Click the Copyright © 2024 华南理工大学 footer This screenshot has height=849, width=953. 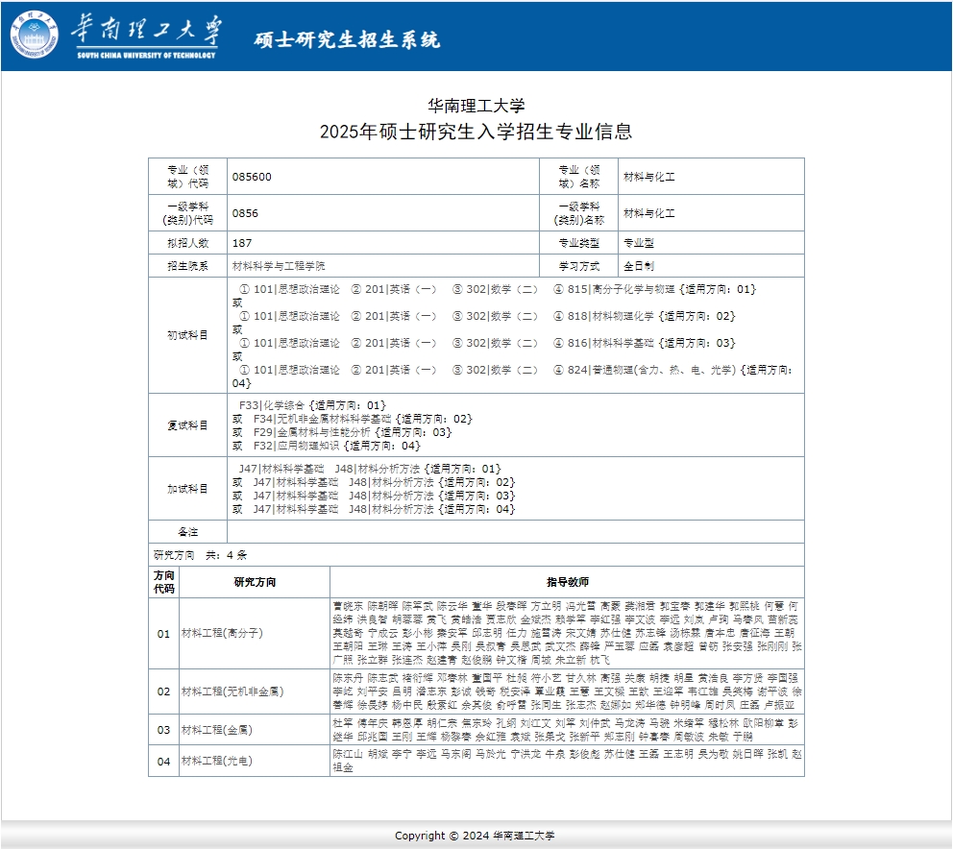click(475, 836)
